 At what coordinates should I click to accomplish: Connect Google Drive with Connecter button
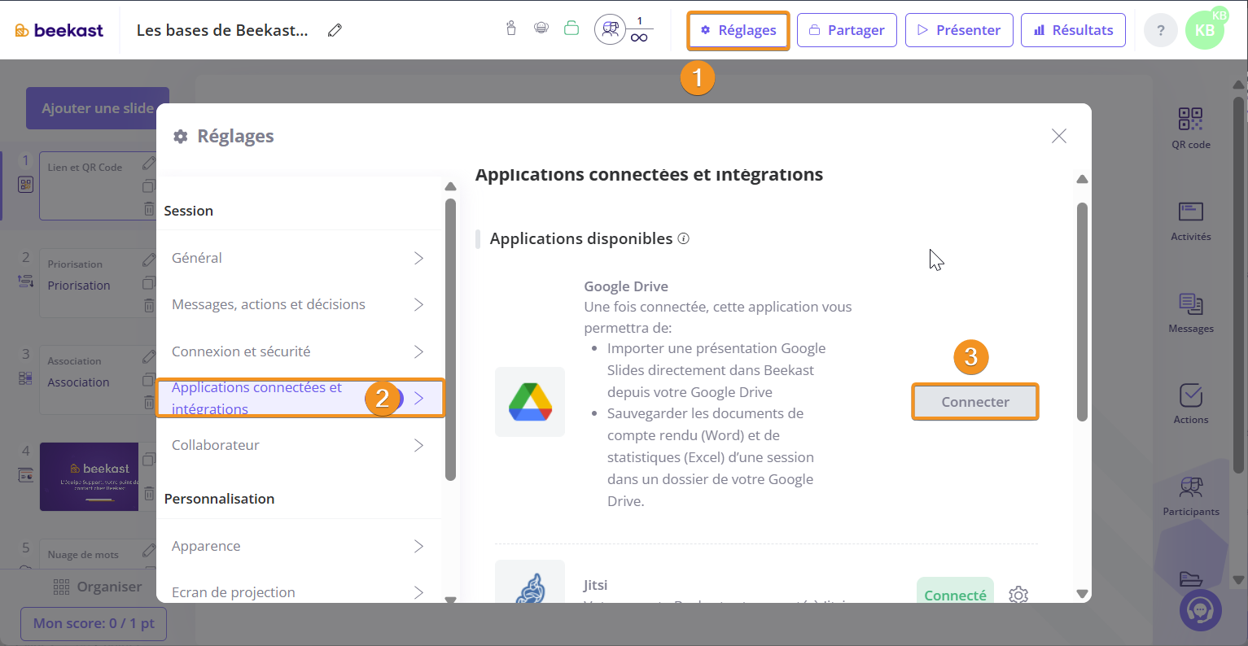click(975, 402)
